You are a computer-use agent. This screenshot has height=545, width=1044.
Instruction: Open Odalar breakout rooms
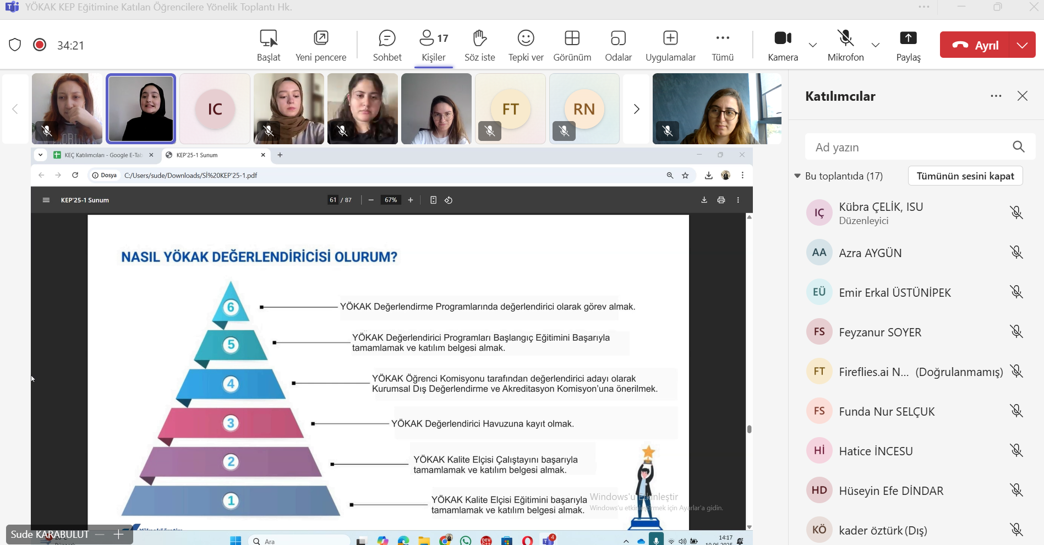point(618,45)
